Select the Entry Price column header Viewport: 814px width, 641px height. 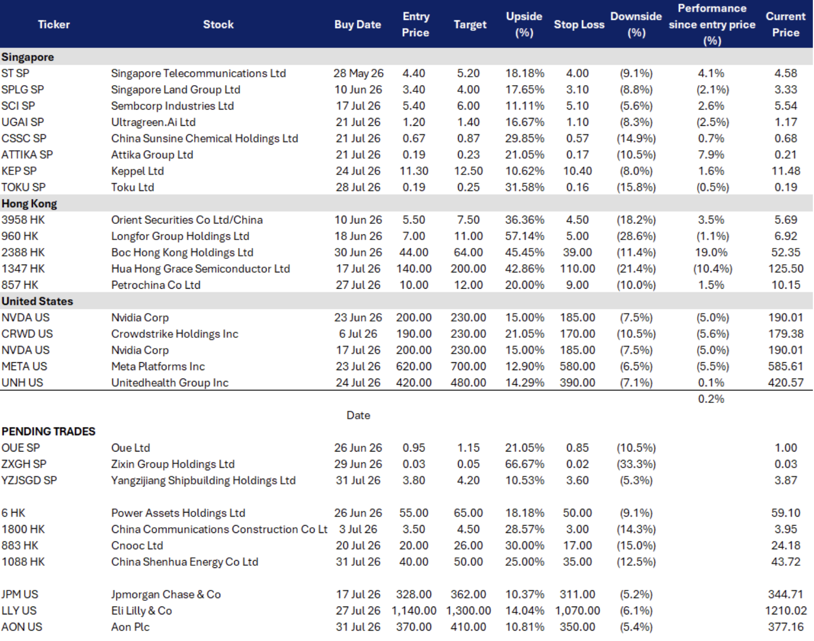tap(416, 25)
